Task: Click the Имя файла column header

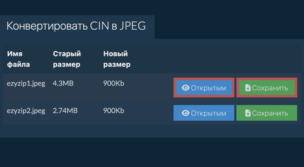Action: point(18,59)
